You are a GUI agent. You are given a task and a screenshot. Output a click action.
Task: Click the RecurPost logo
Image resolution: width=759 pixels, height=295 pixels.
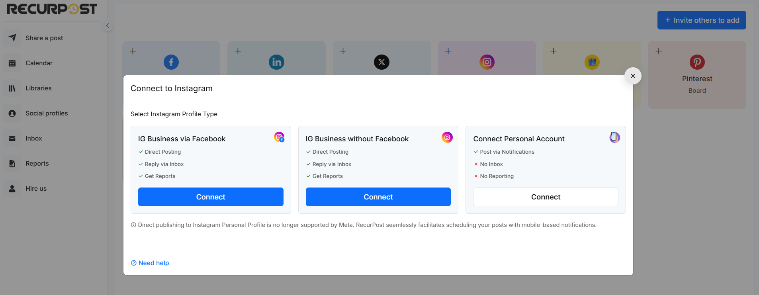[52, 9]
